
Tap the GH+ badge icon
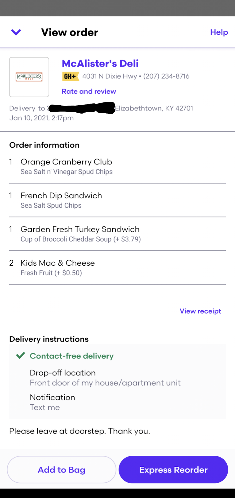pos(70,76)
